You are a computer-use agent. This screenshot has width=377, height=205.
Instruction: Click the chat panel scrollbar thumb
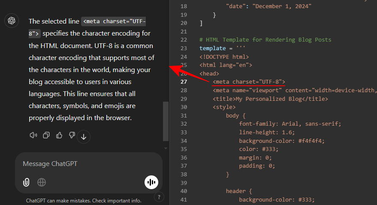coord(166,121)
